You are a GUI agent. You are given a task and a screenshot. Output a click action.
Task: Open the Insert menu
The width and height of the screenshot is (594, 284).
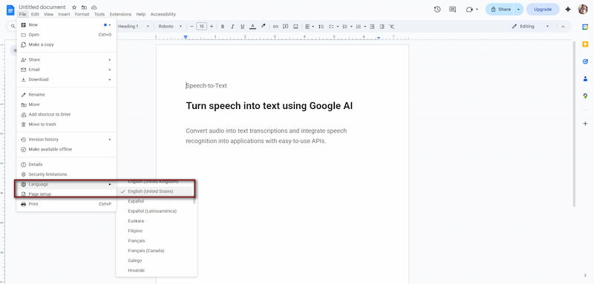64,14
